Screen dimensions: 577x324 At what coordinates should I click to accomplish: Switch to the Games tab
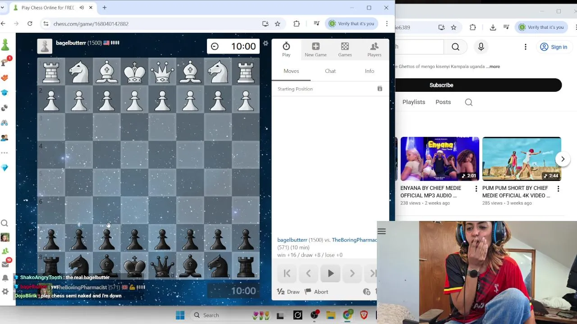[x=345, y=49]
